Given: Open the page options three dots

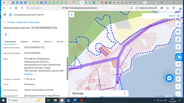Looking at the screenshot, I should (128, 8).
